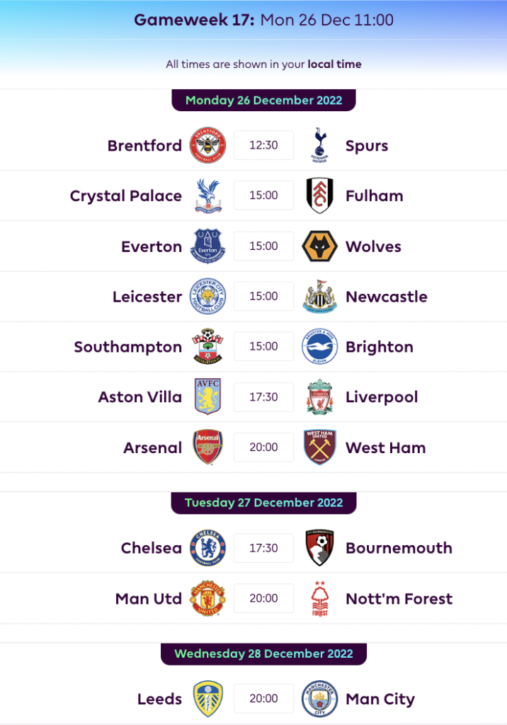Select the Man City badge icon
This screenshot has width=507, height=725.
(x=319, y=698)
